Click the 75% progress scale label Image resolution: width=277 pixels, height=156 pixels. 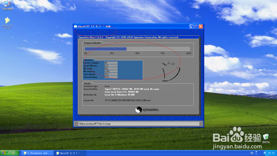click(x=163, y=53)
